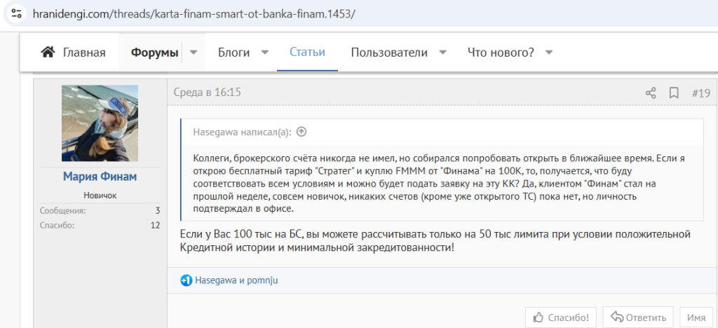
Task: Click the Спасибо! button
Action: pyautogui.click(x=560, y=317)
